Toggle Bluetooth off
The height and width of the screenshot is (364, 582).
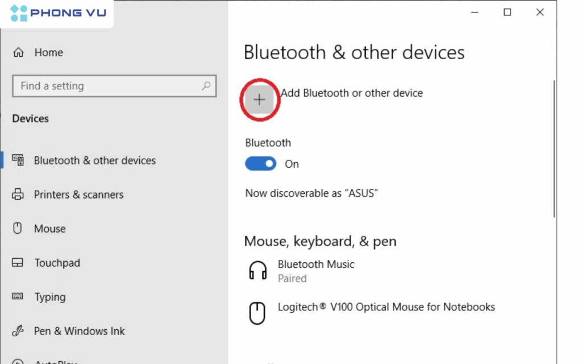tap(260, 164)
